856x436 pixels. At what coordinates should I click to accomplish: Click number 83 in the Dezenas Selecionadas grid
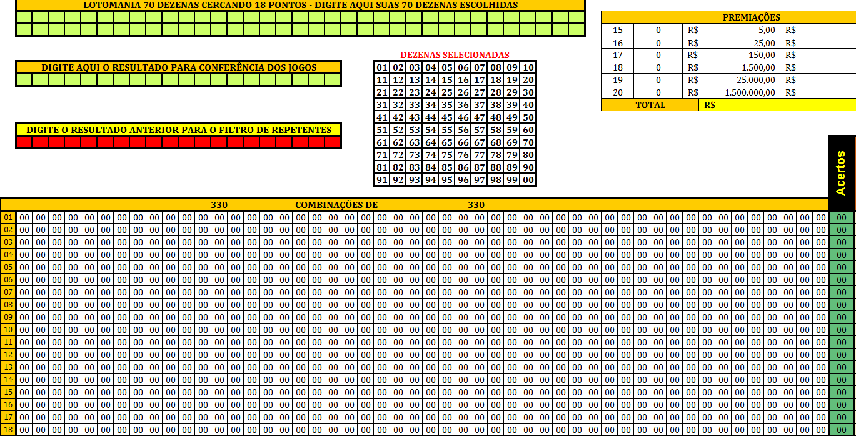[415, 167]
